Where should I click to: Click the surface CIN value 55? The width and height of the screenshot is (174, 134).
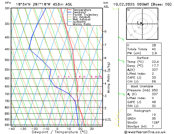154,82
